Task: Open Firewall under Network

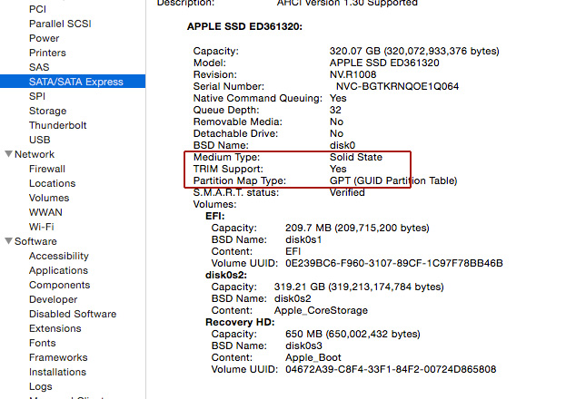Action: pos(47,169)
